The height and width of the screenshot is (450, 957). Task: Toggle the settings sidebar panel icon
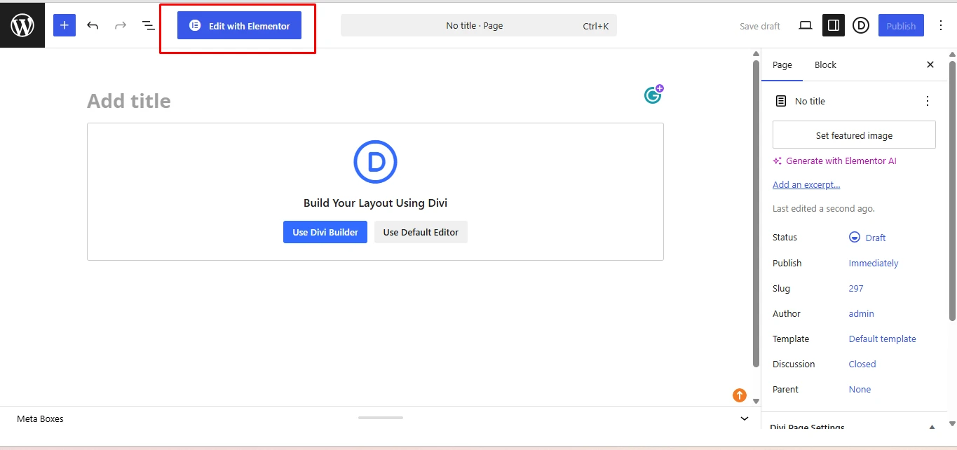pyautogui.click(x=834, y=25)
